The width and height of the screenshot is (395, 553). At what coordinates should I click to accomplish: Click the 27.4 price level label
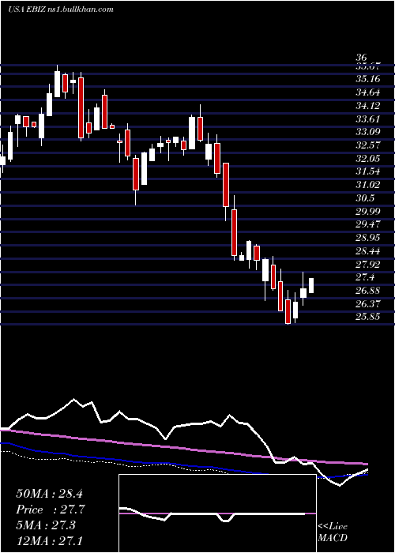(365, 277)
